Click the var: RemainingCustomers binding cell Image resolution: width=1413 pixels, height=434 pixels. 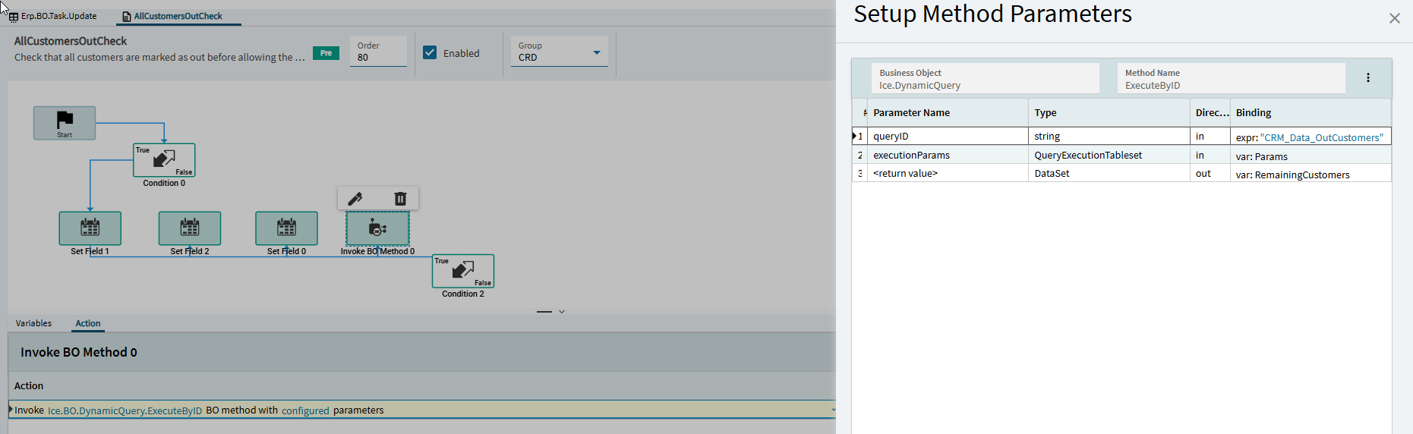point(1310,174)
